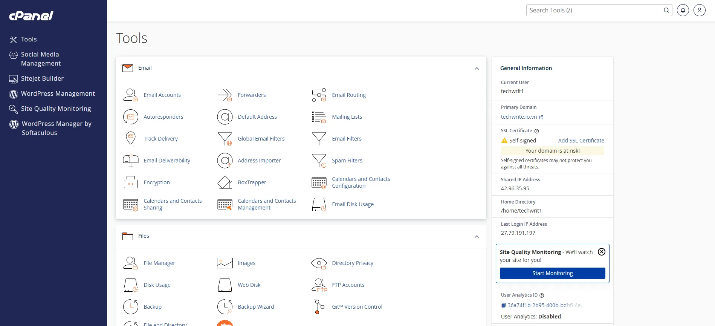Dismiss the Site Quality Monitoring banner
The image size is (715, 326).
(602, 252)
